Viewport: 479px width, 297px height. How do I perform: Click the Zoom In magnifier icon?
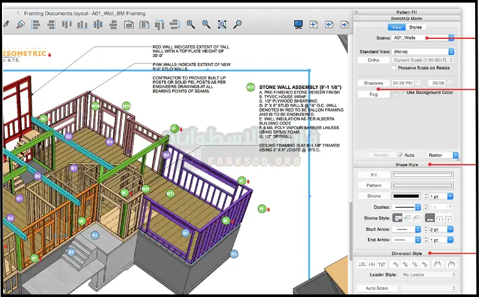[x=191, y=25]
